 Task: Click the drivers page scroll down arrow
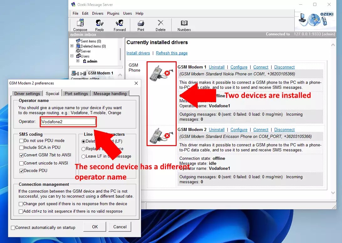point(333,193)
